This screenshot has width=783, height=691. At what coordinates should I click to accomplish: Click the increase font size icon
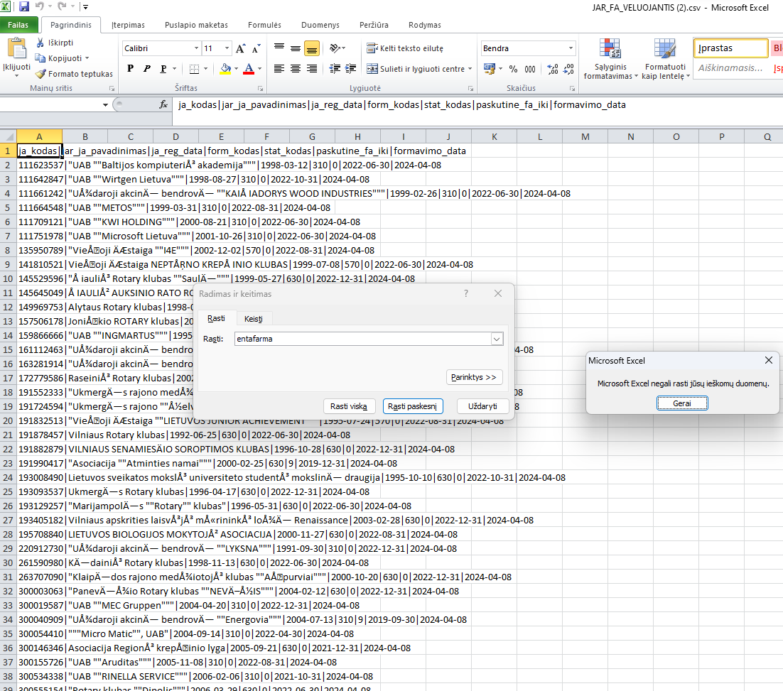click(239, 49)
